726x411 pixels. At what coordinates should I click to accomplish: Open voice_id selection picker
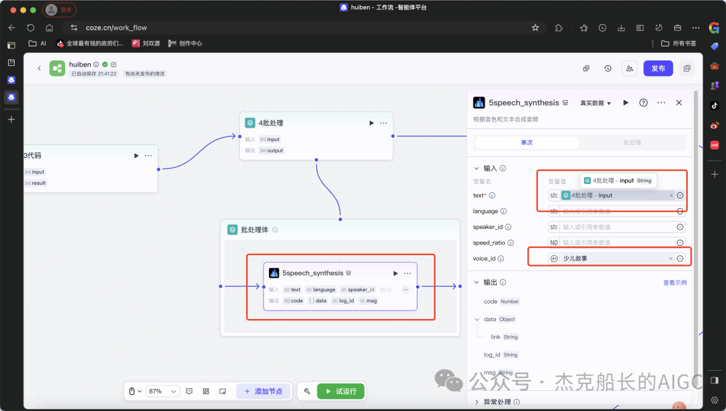pyautogui.click(x=680, y=259)
